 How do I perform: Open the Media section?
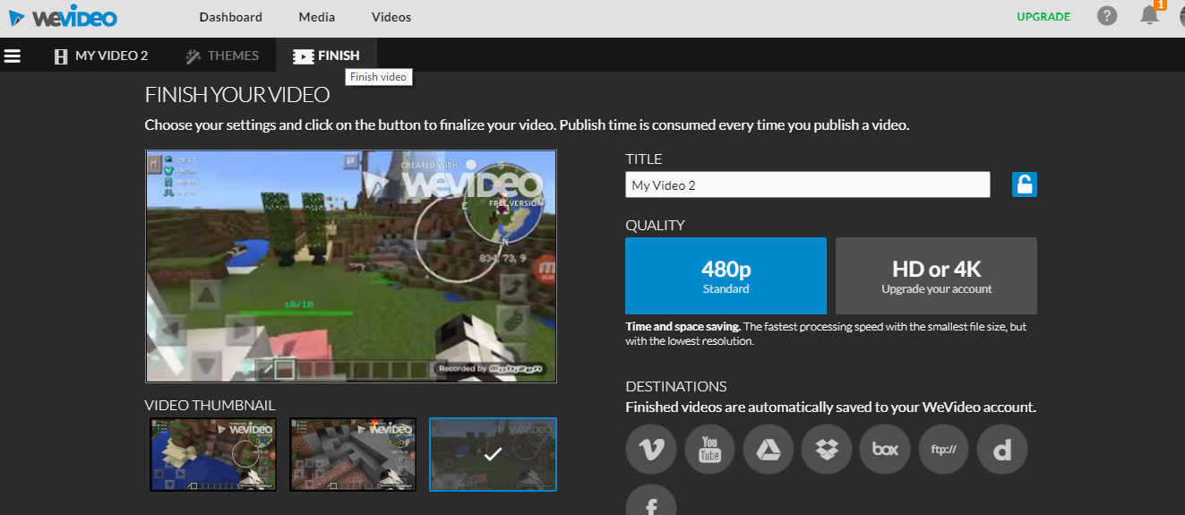coord(317,17)
